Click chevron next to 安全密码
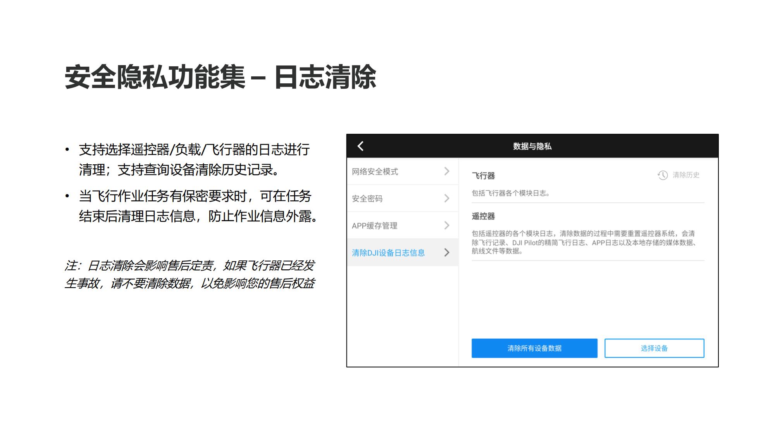Viewport: 775px width, 436px height. (x=447, y=198)
